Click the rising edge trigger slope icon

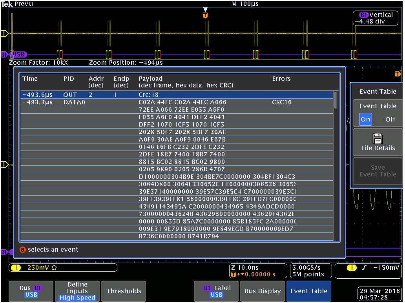tap(364, 268)
